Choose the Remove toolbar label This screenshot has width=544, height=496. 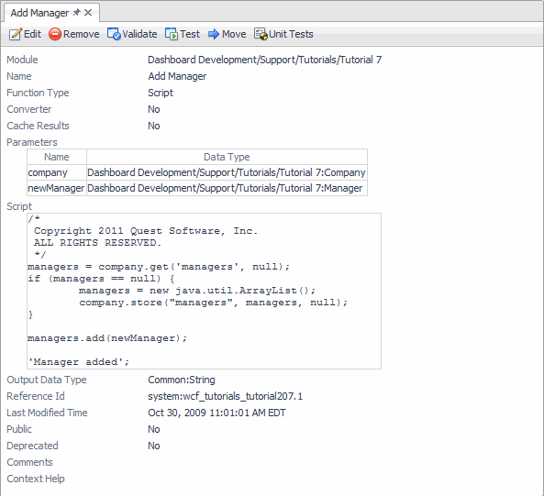81,34
